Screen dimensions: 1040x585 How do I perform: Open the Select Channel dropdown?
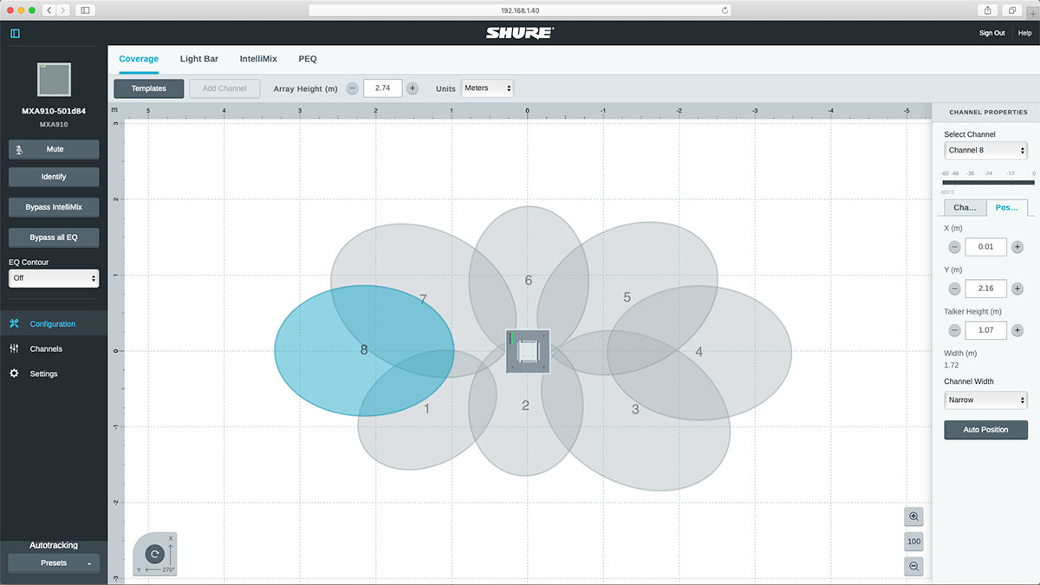click(x=985, y=150)
